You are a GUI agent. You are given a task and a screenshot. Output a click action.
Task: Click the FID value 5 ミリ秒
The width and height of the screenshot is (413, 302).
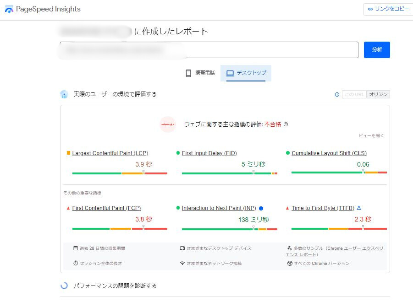coord(253,164)
